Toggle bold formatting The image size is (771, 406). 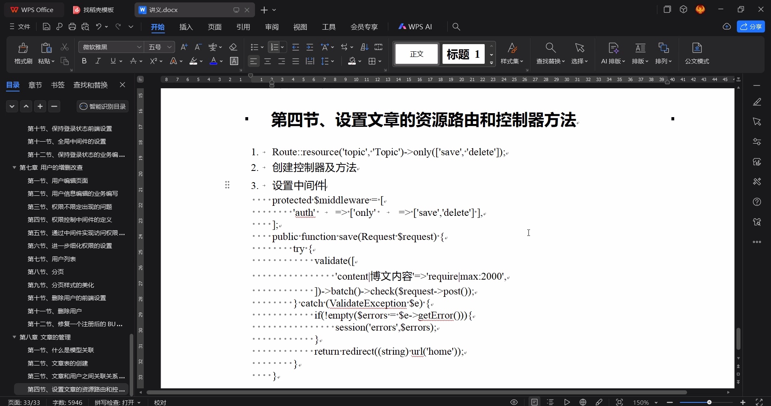tap(84, 61)
